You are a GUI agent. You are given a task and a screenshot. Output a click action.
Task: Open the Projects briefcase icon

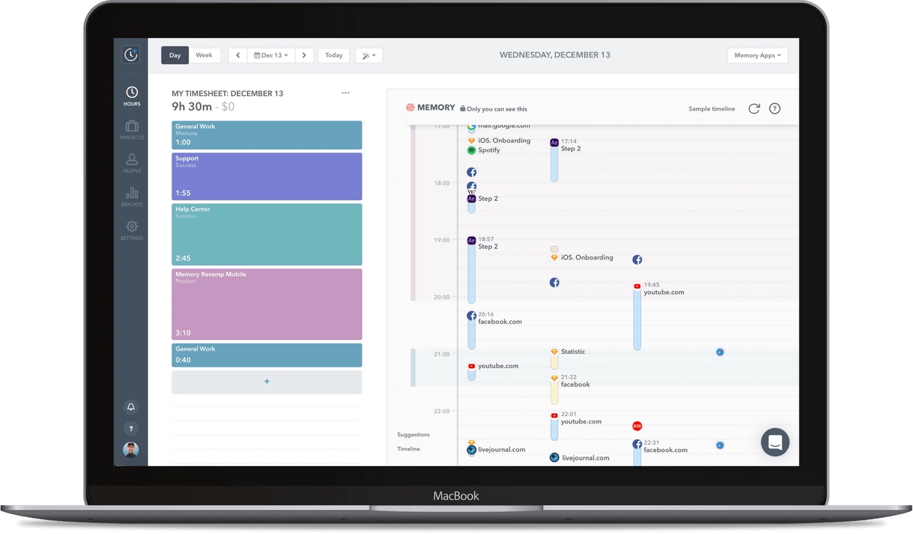coord(131,125)
